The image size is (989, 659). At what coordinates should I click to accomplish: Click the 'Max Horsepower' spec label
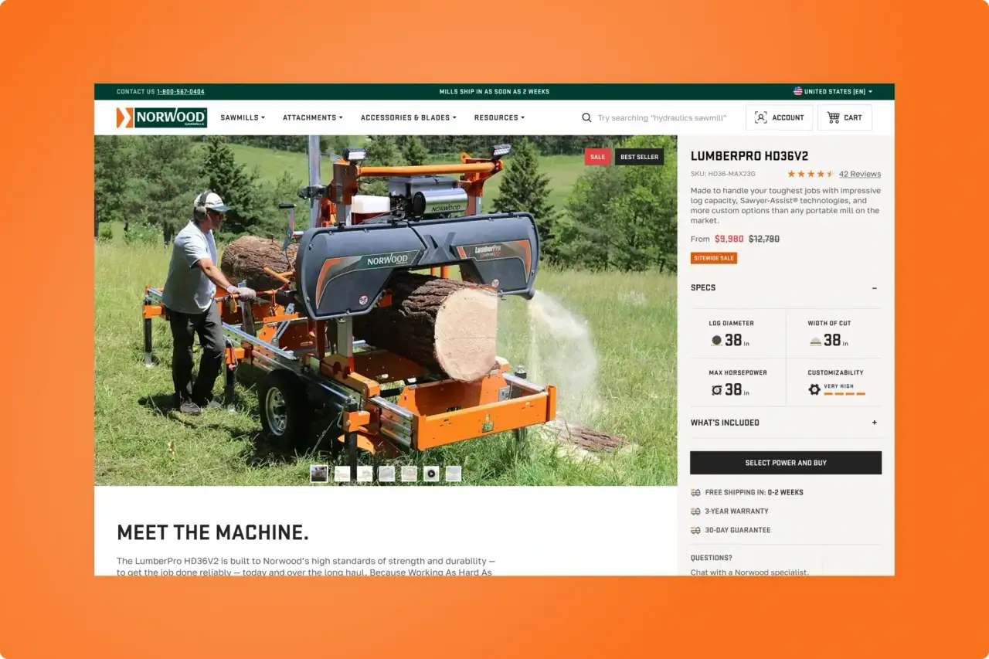pyautogui.click(x=738, y=372)
